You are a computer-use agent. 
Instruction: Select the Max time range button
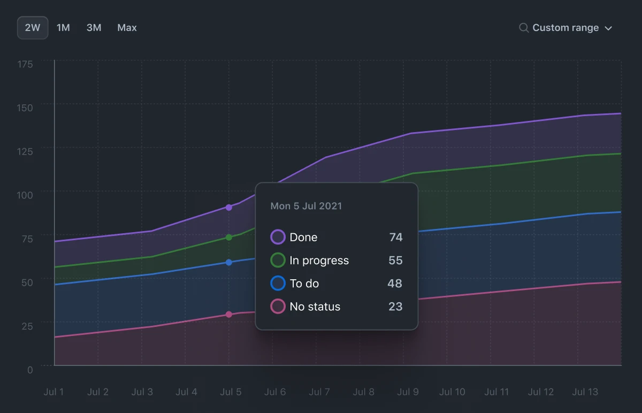pyautogui.click(x=126, y=27)
